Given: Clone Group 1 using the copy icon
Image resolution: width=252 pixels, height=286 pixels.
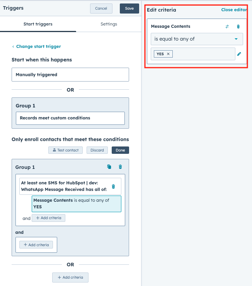Looking at the screenshot, I should 109,167.
